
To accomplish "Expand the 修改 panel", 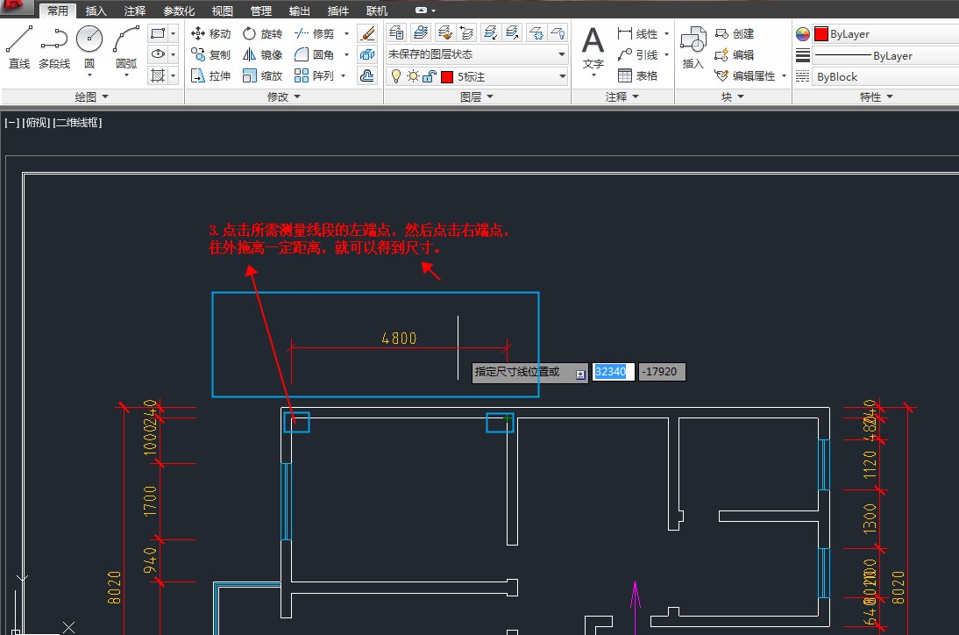I will (x=284, y=96).
